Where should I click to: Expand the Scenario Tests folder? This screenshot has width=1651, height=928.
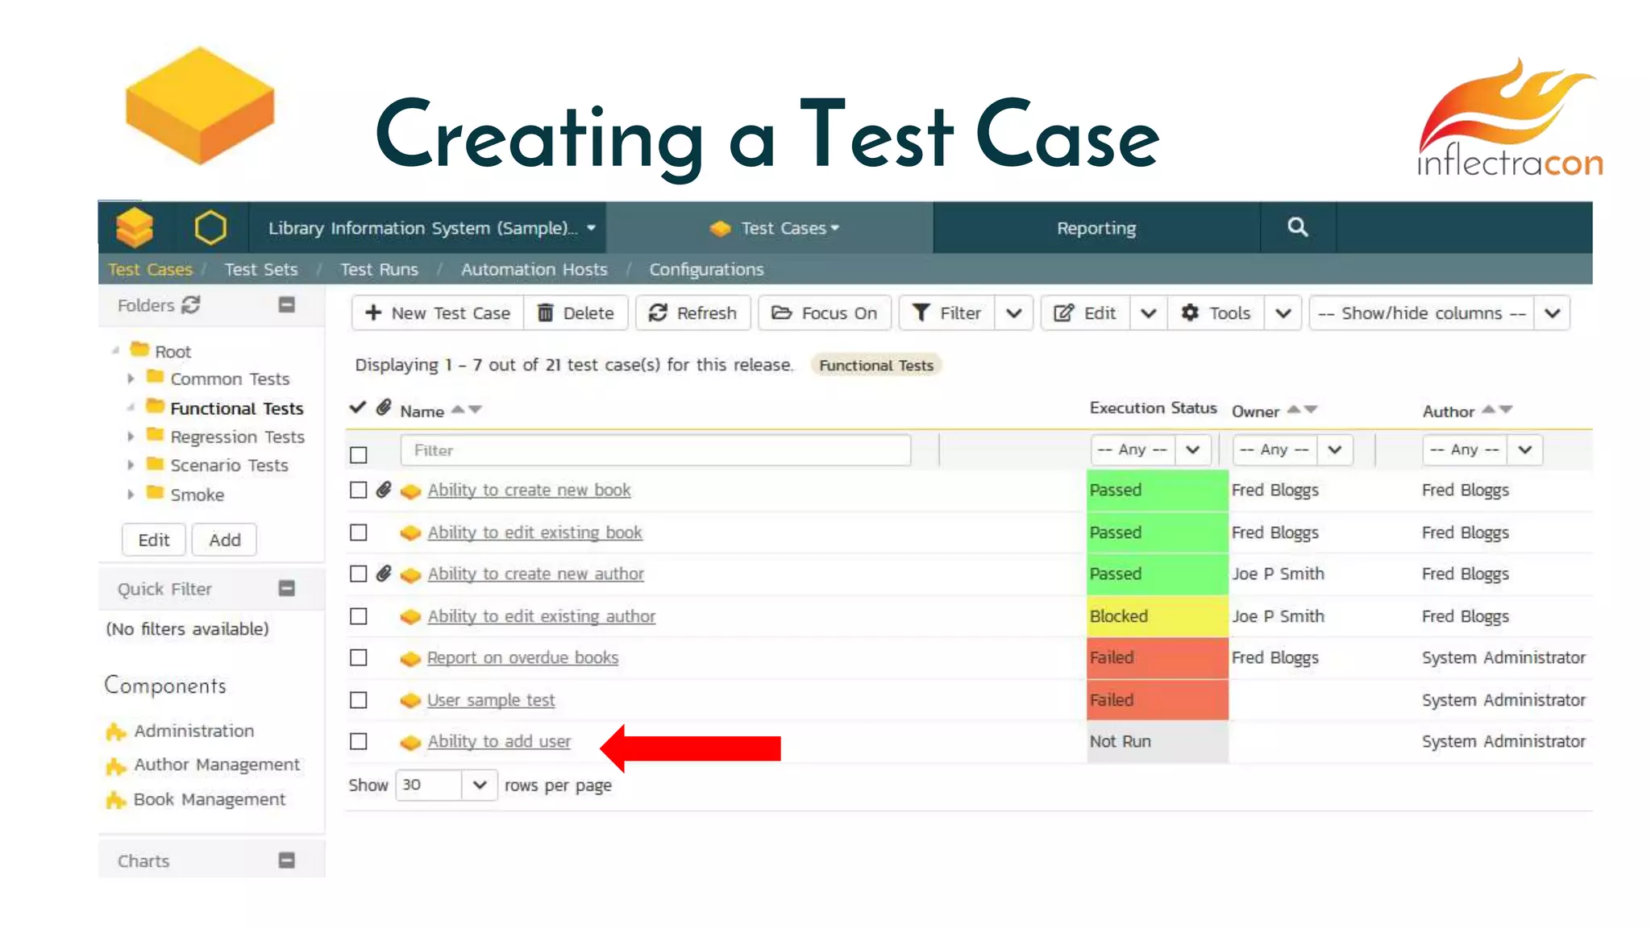coord(131,465)
